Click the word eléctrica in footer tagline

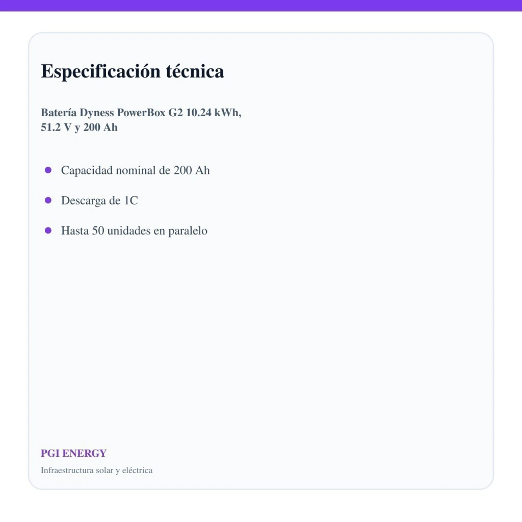click(137, 470)
